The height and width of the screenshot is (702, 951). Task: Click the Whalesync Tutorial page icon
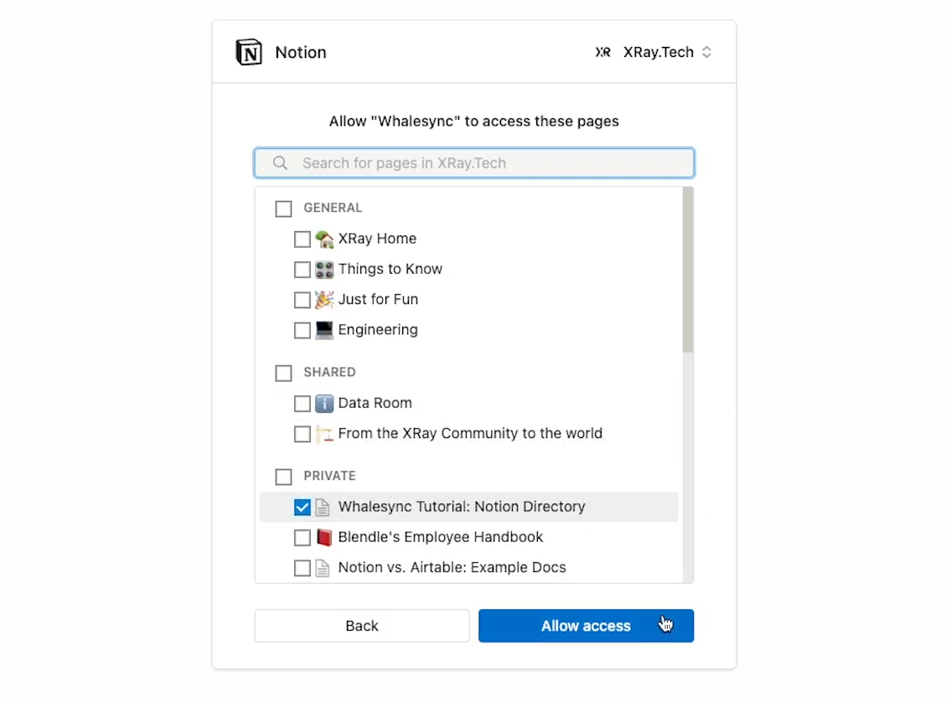point(323,507)
